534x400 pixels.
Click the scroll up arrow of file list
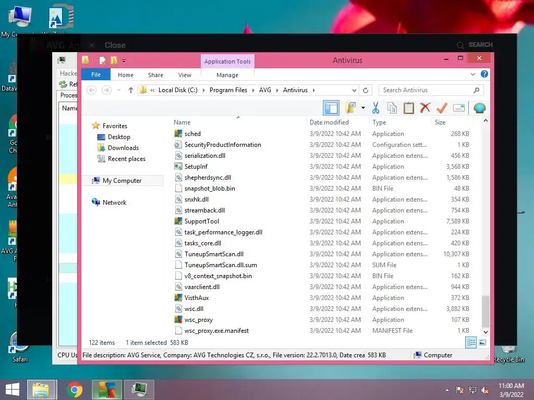pyautogui.click(x=486, y=121)
